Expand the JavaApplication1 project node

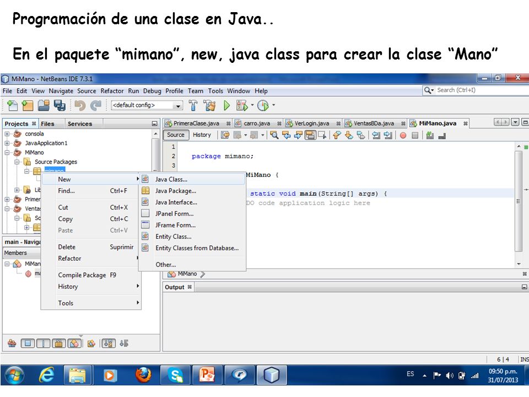pos(7,143)
